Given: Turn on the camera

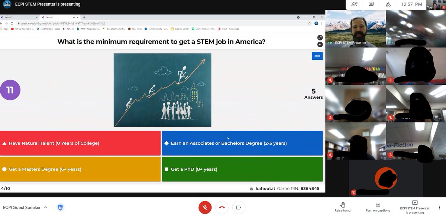Looking at the screenshot, I should (x=239, y=207).
